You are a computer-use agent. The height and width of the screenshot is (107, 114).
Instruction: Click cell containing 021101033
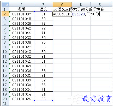(x=22, y=37)
